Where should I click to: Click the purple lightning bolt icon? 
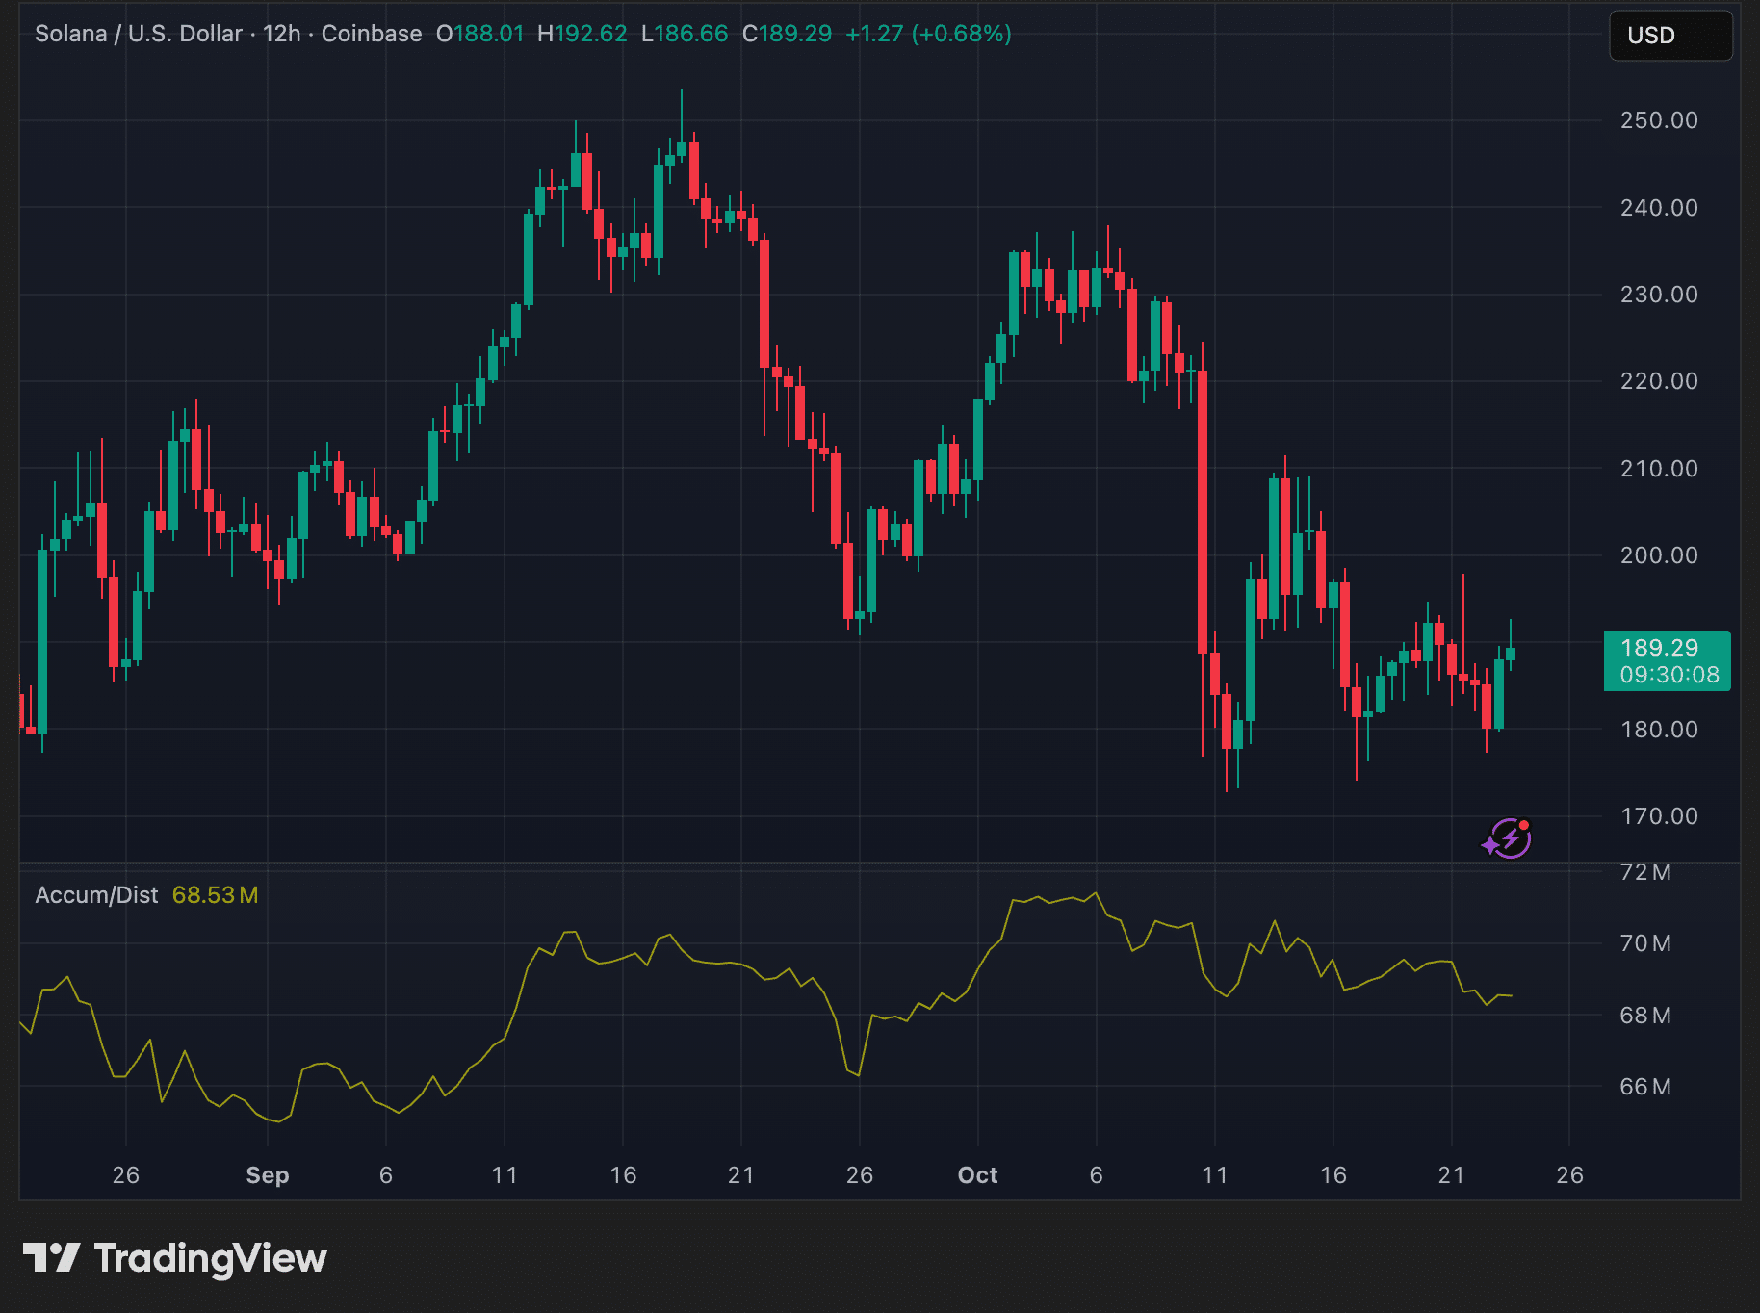(x=1508, y=838)
